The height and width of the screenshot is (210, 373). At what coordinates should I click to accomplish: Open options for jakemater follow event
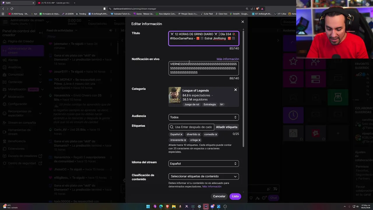(111, 44)
